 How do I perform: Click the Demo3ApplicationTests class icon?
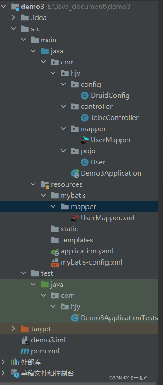(x=75, y=317)
